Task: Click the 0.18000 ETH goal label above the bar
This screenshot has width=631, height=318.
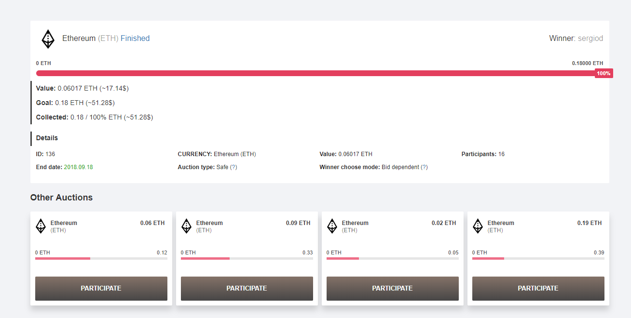Action: (x=588, y=63)
